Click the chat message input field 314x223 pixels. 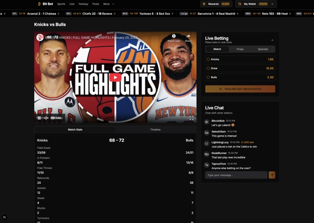tap(236, 175)
